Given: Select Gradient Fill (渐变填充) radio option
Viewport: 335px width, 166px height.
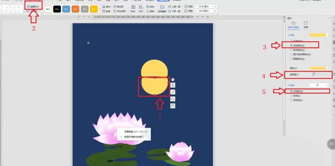Looking at the screenshot, I should (297, 50).
